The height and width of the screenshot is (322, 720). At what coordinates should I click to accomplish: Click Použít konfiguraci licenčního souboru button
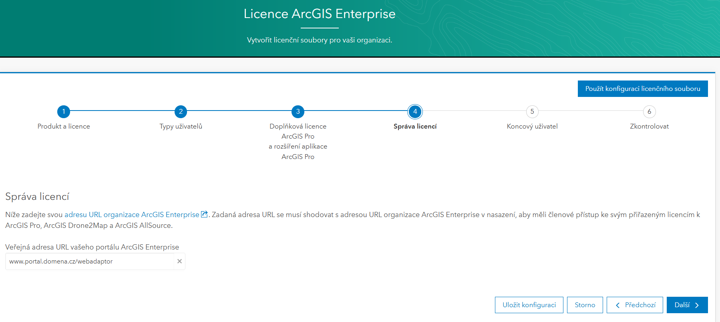pos(643,89)
